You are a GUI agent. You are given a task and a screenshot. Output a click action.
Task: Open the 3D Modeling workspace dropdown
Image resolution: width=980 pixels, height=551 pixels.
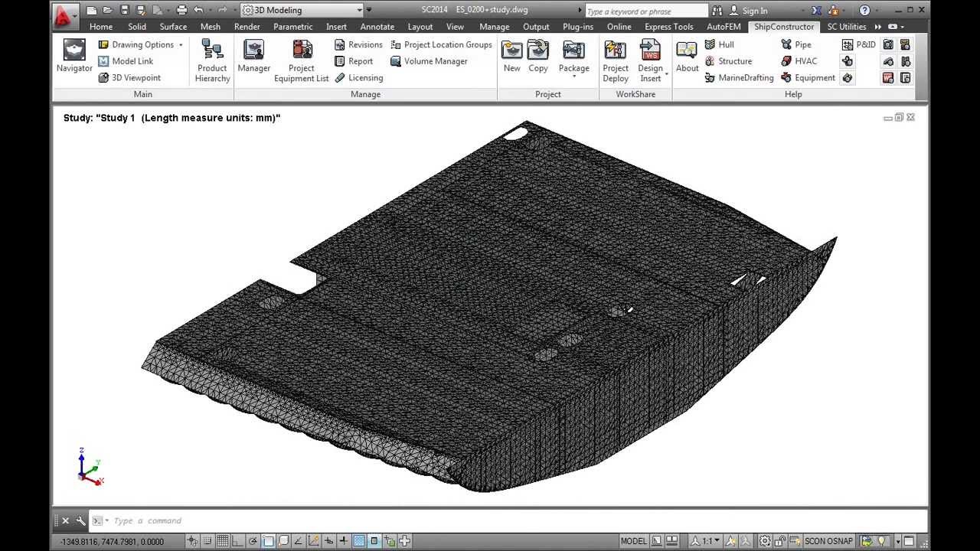(302, 10)
